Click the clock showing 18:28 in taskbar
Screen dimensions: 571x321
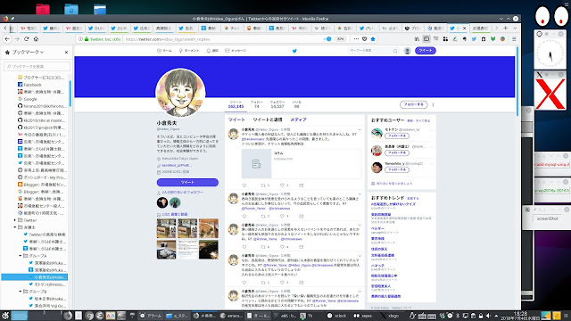(520, 316)
